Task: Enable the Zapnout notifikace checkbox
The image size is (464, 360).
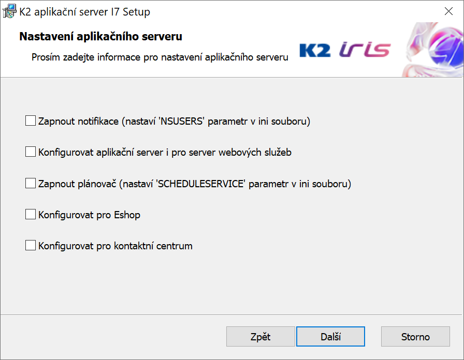Action: click(31, 121)
